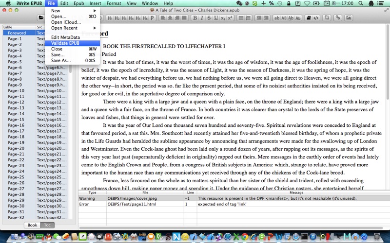The image size is (390, 243).
Task: Apply Heading 2 style button
Action: (x=117, y=18)
